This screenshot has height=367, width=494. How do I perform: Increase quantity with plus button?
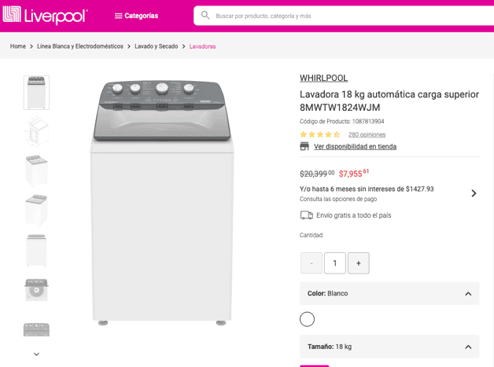(x=359, y=263)
